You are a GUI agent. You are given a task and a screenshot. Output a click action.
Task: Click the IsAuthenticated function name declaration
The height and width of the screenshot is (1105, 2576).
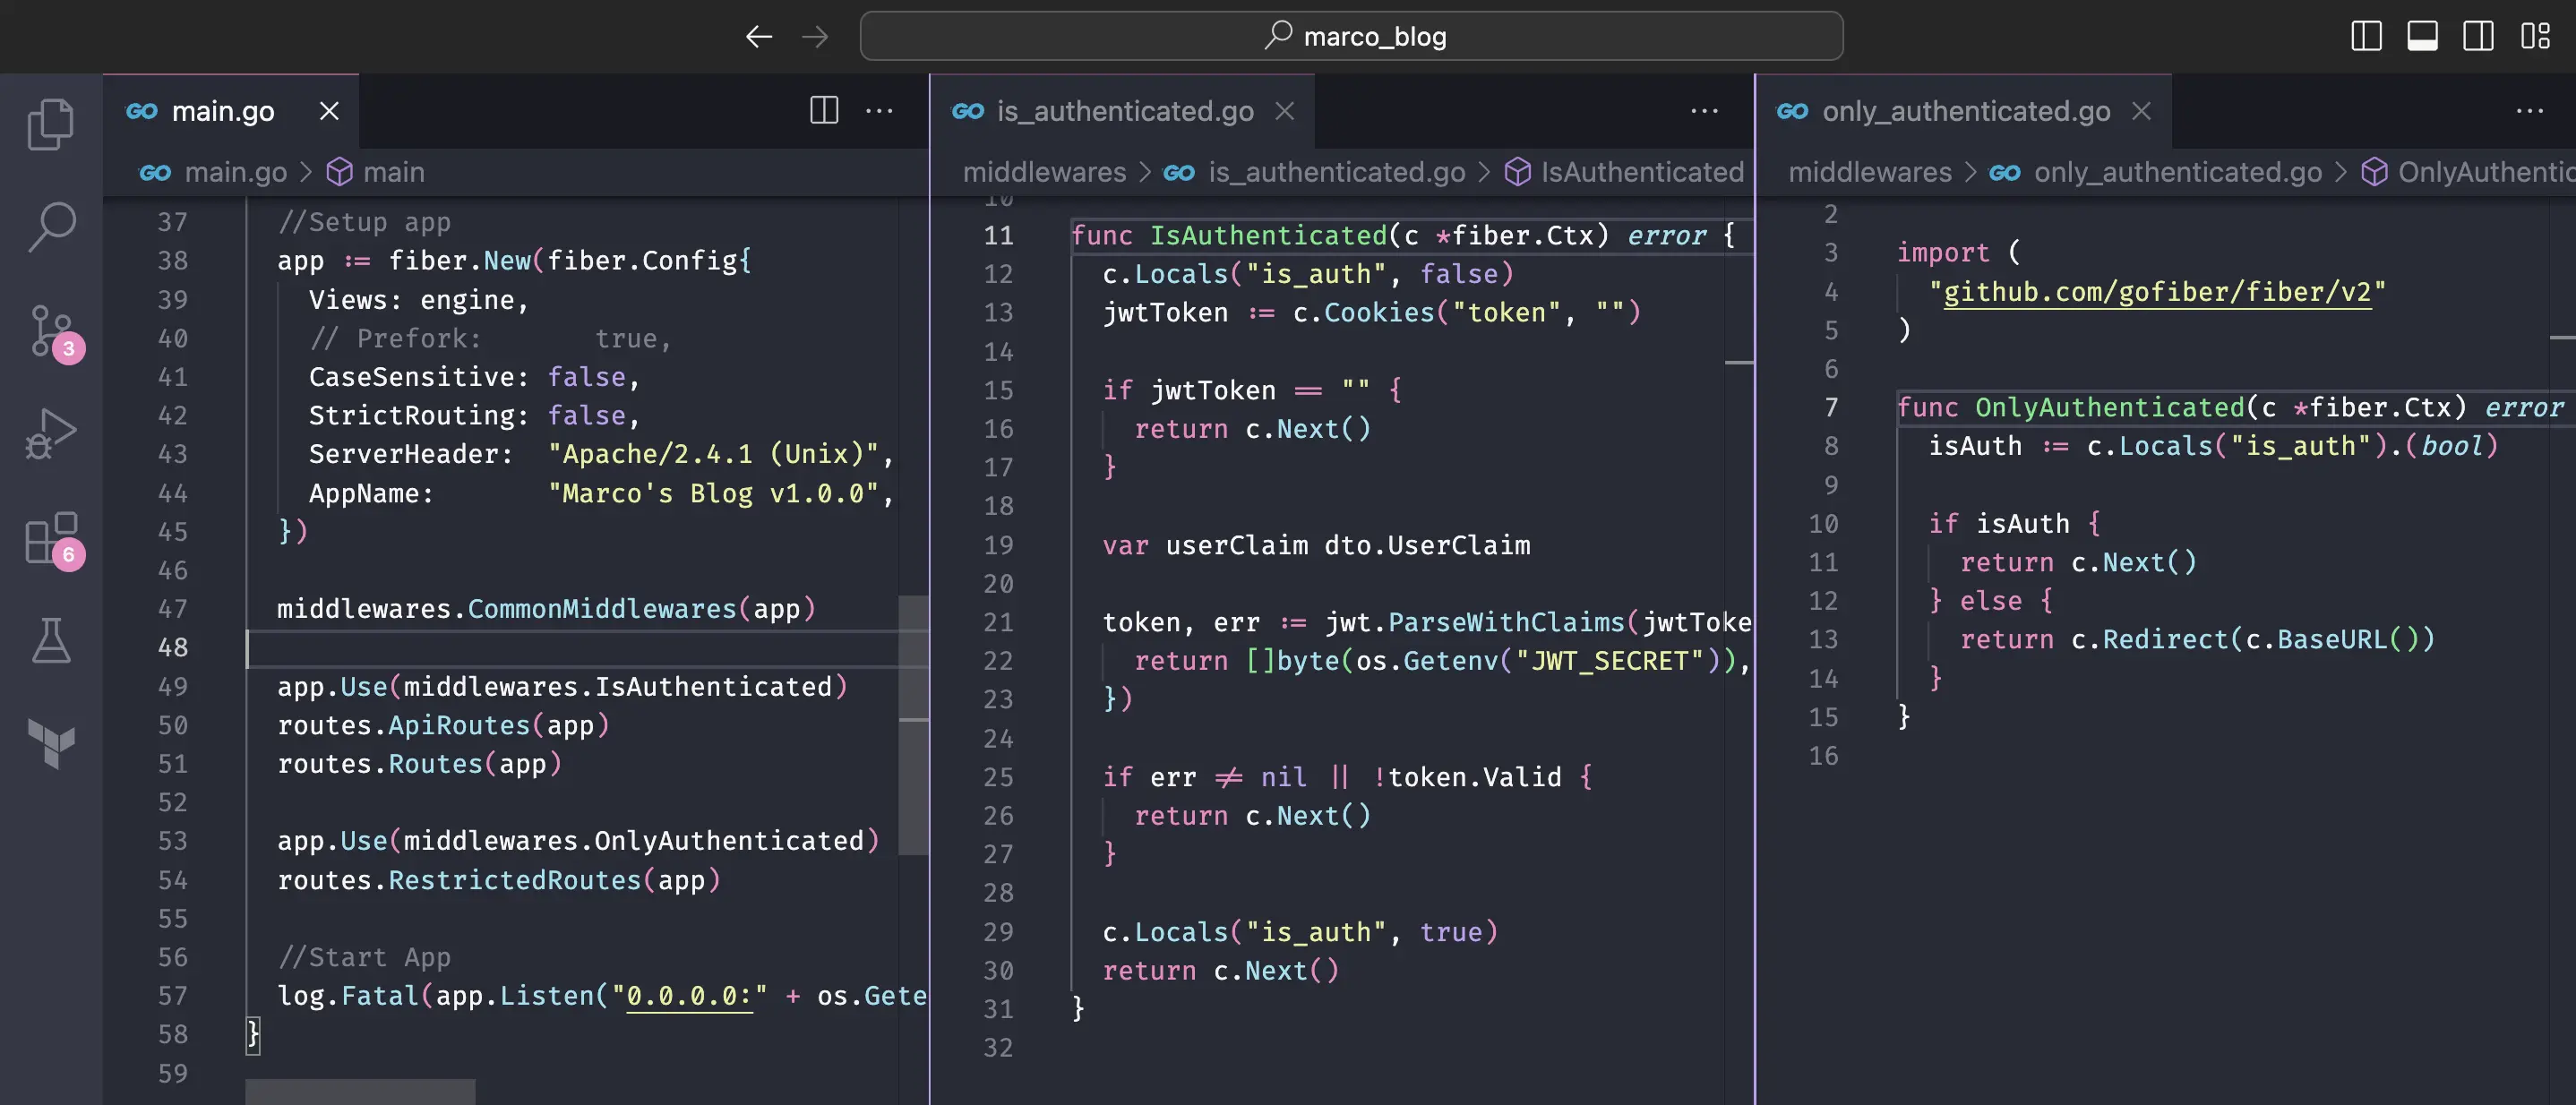pyautogui.click(x=1268, y=236)
